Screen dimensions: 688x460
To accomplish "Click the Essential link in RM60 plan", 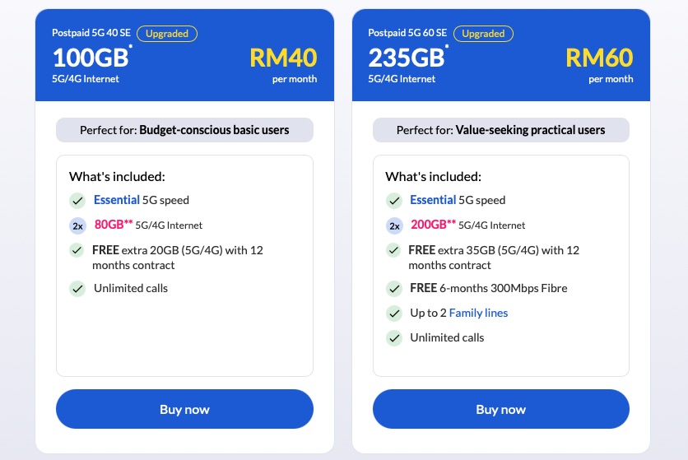I will pyautogui.click(x=433, y=200).
